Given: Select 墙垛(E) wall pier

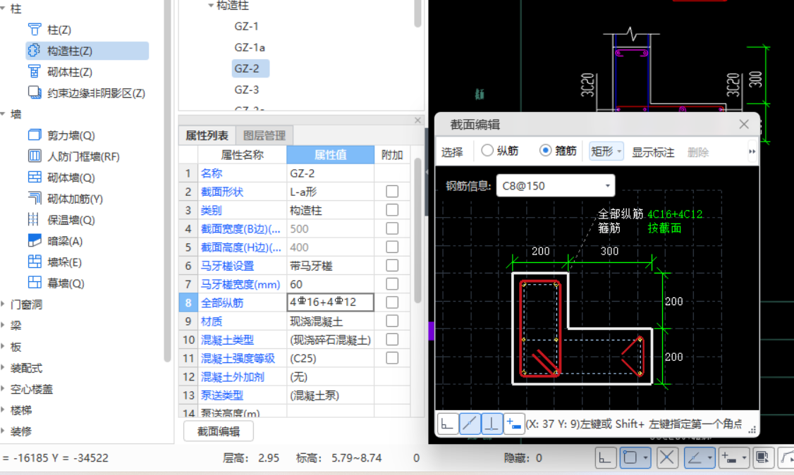Looking at the screenshot, I should (55, 263).
